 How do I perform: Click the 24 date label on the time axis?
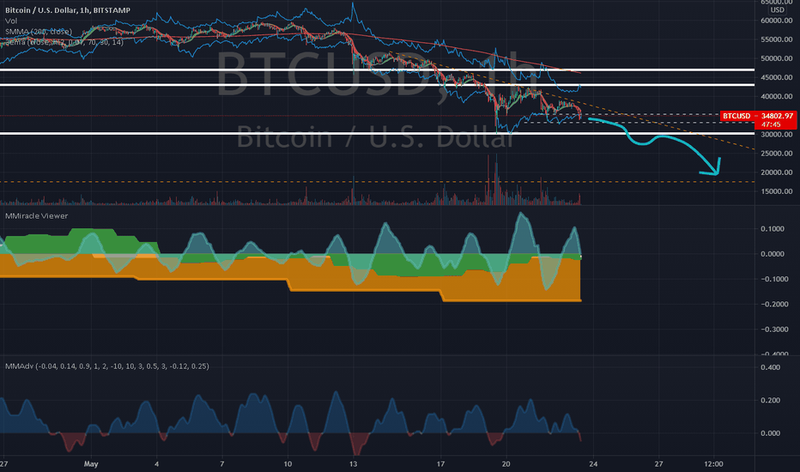pyautogui.click(x=593, y=463)
